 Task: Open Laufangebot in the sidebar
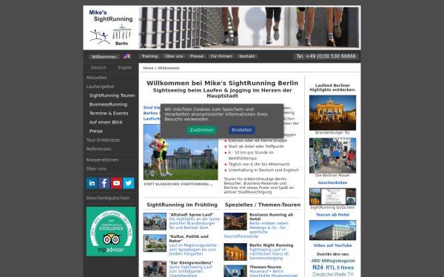click(100, 86)
